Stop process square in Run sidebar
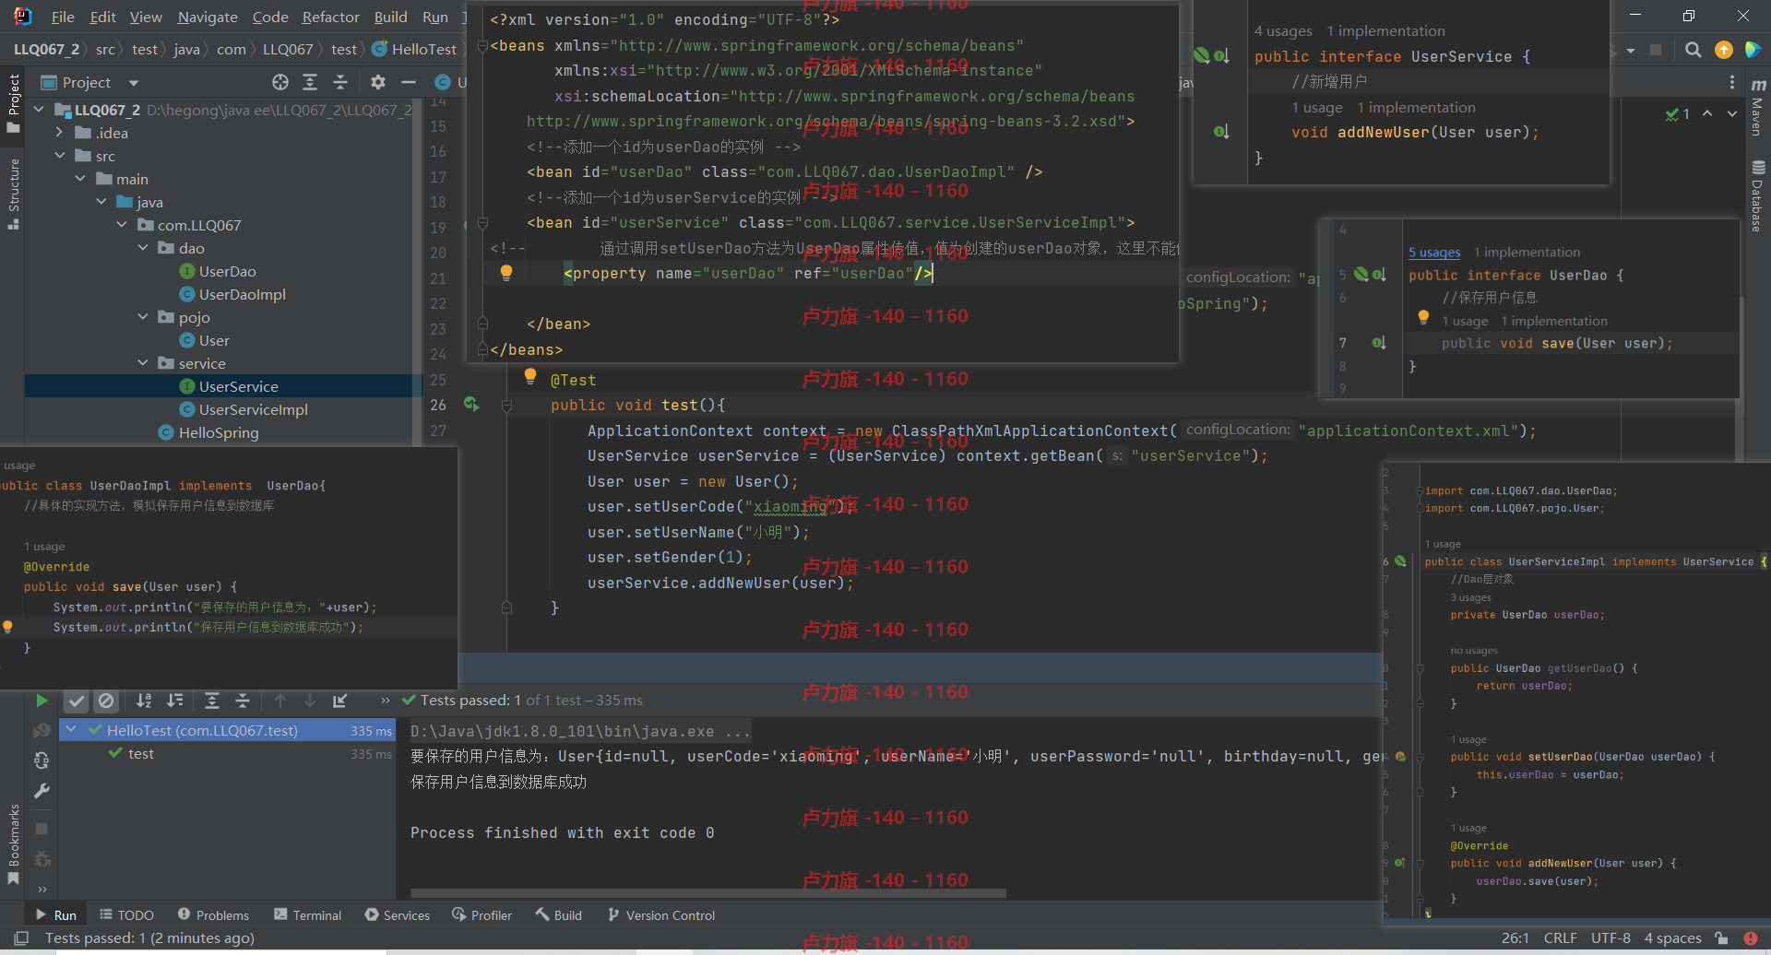This screenshot has height=955, width=1771. tap(42, 829)
